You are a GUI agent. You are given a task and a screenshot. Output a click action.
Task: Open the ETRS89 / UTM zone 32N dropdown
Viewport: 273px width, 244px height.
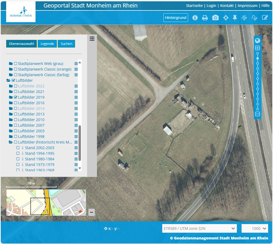pos(199,228)
